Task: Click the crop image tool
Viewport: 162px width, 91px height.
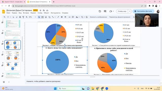Action: pos(82,17)
